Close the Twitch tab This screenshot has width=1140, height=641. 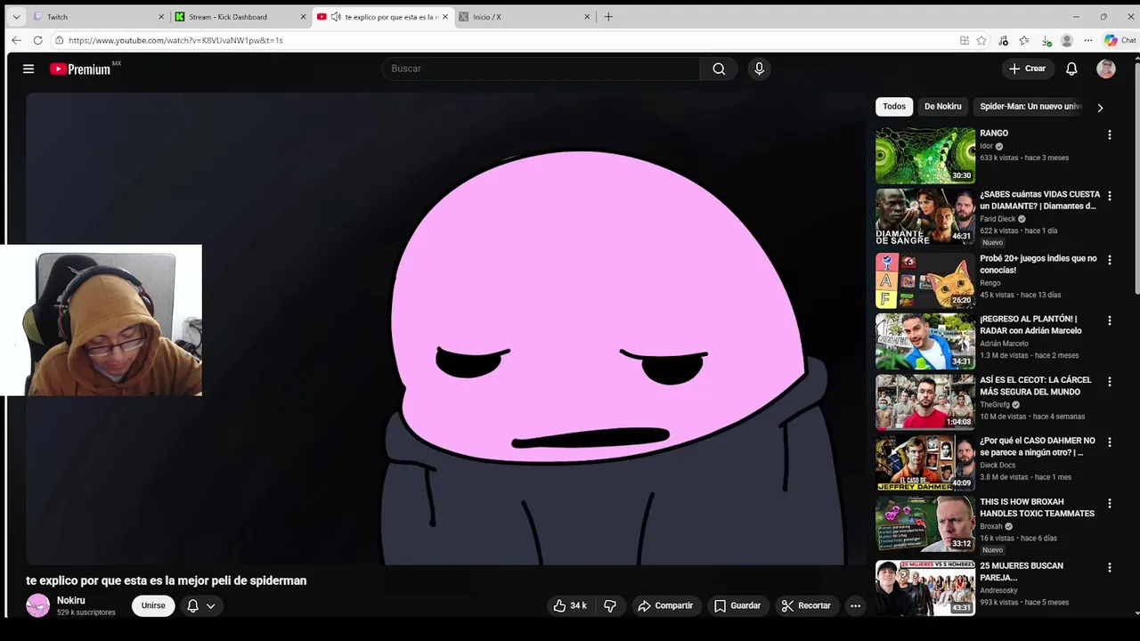pyautogui.click(x=161, y=17)
